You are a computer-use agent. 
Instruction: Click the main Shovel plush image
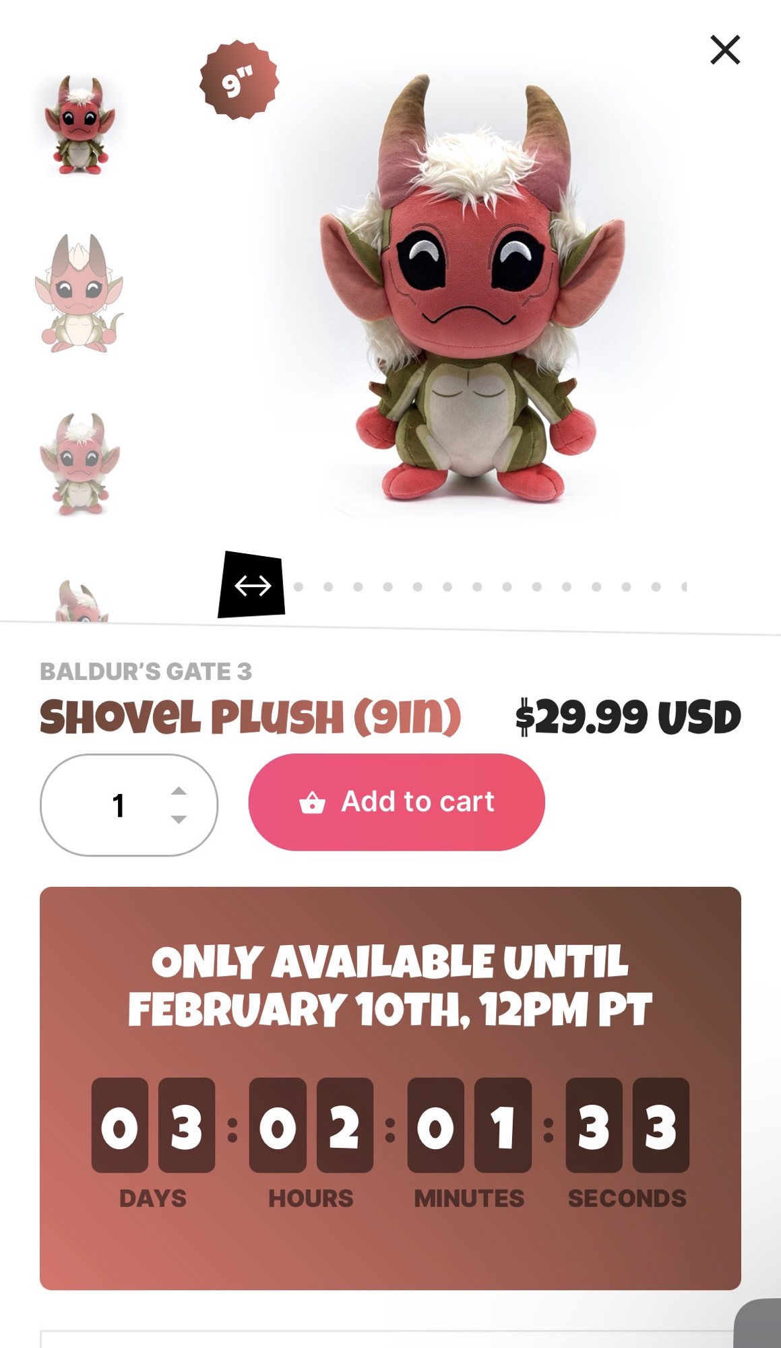point(472,290)
